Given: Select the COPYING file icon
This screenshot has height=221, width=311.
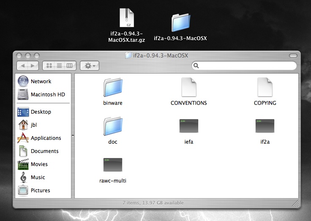Looking at the screenshot, I should click(265, 87).
